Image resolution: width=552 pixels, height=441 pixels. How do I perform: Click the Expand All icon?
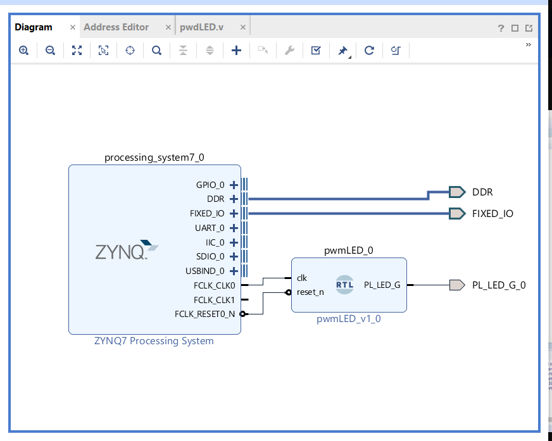tap(210, 51)
